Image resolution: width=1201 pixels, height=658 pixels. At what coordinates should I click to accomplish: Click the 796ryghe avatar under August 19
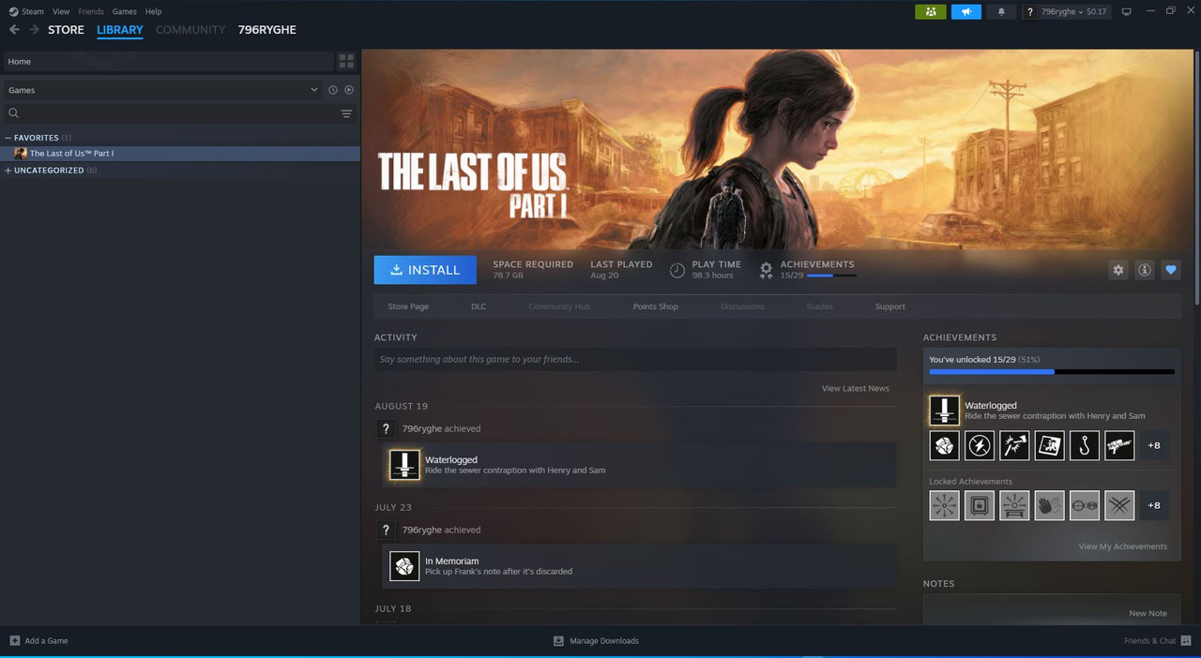[385, 428]
